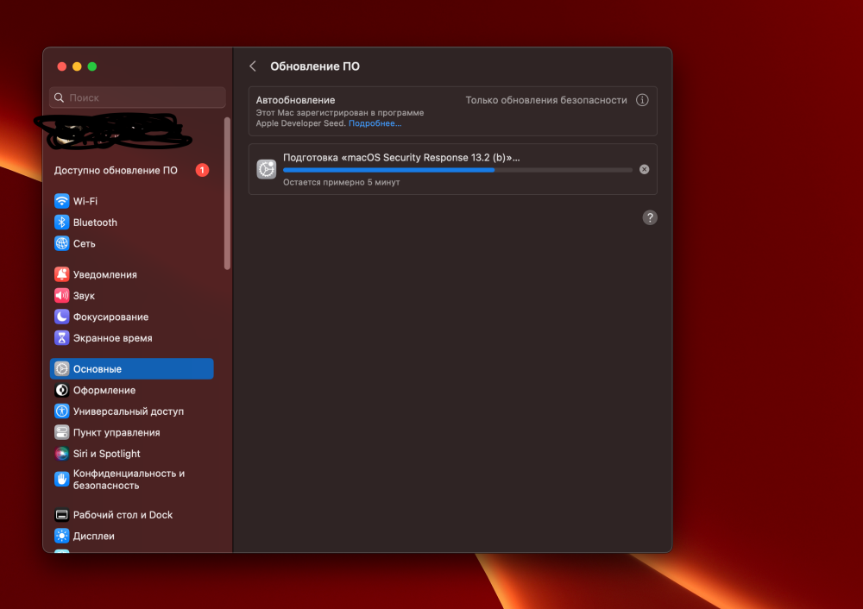Select Доступно обновление ПО notification item
863x609 pixels.
pos(131,170)
